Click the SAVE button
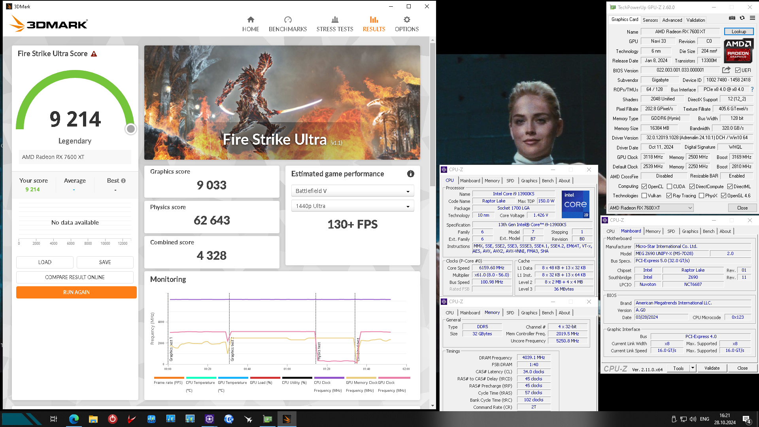Image resolution: width=759 pixels, height=427 pixels. [x=105, y=262]
